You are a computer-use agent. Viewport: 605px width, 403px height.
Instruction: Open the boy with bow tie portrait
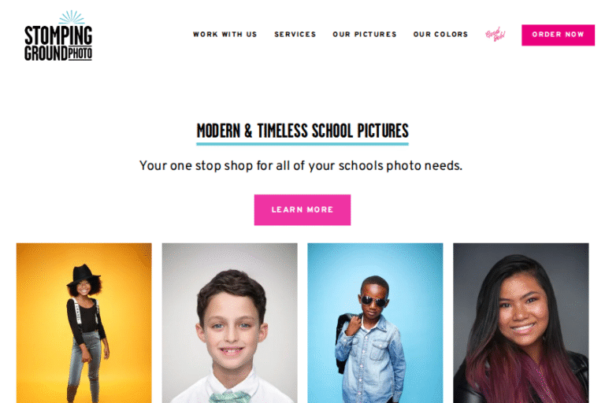229,323
